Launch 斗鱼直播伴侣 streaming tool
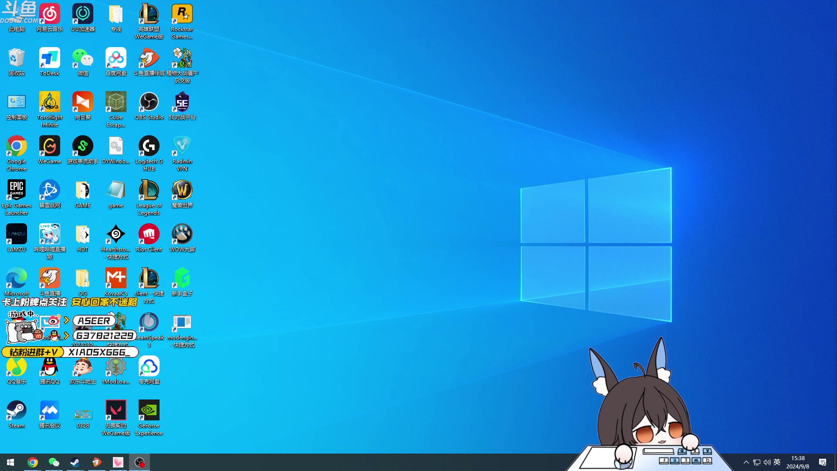The height and width of the screenshot is (471, 837). point(149,61)
